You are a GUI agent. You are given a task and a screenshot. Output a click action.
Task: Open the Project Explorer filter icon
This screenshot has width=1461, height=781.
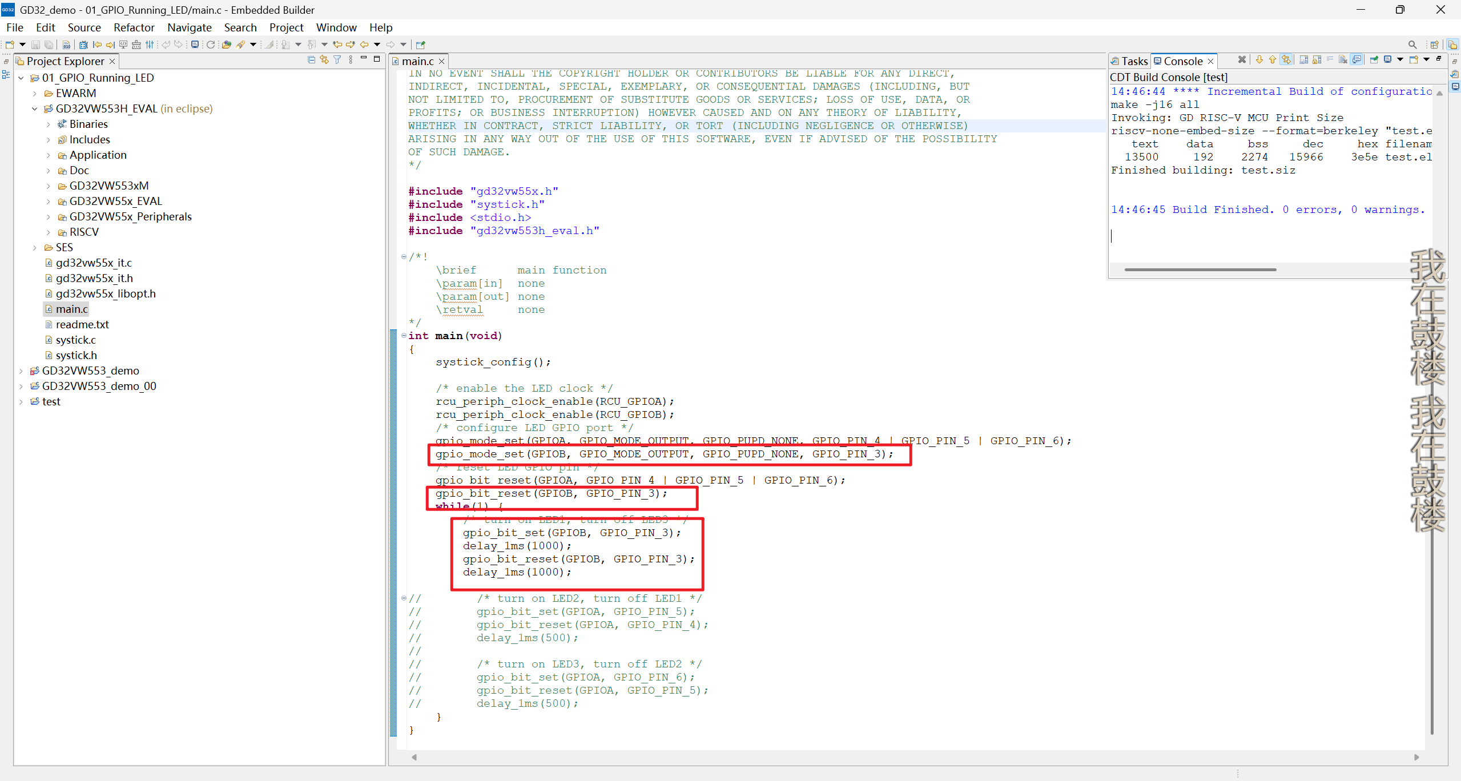point(337,60)
